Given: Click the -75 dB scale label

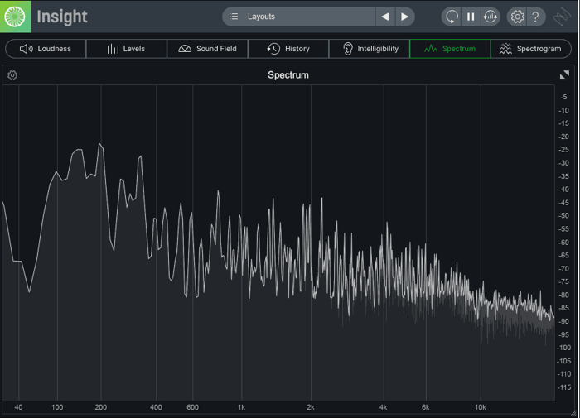Looking at the screenshot, I should click(x=563, y=281).
